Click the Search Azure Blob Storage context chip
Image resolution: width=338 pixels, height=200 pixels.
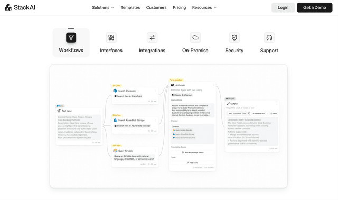(183, 134)
